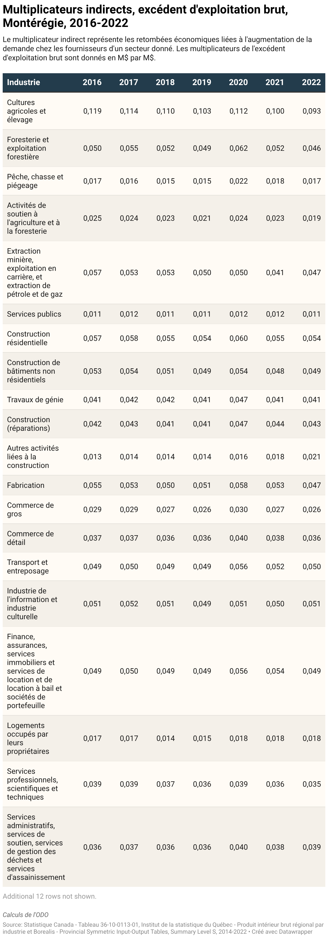Click the Travaux de génie row
This screenshot has height=938, width=328.
point(164,400)
